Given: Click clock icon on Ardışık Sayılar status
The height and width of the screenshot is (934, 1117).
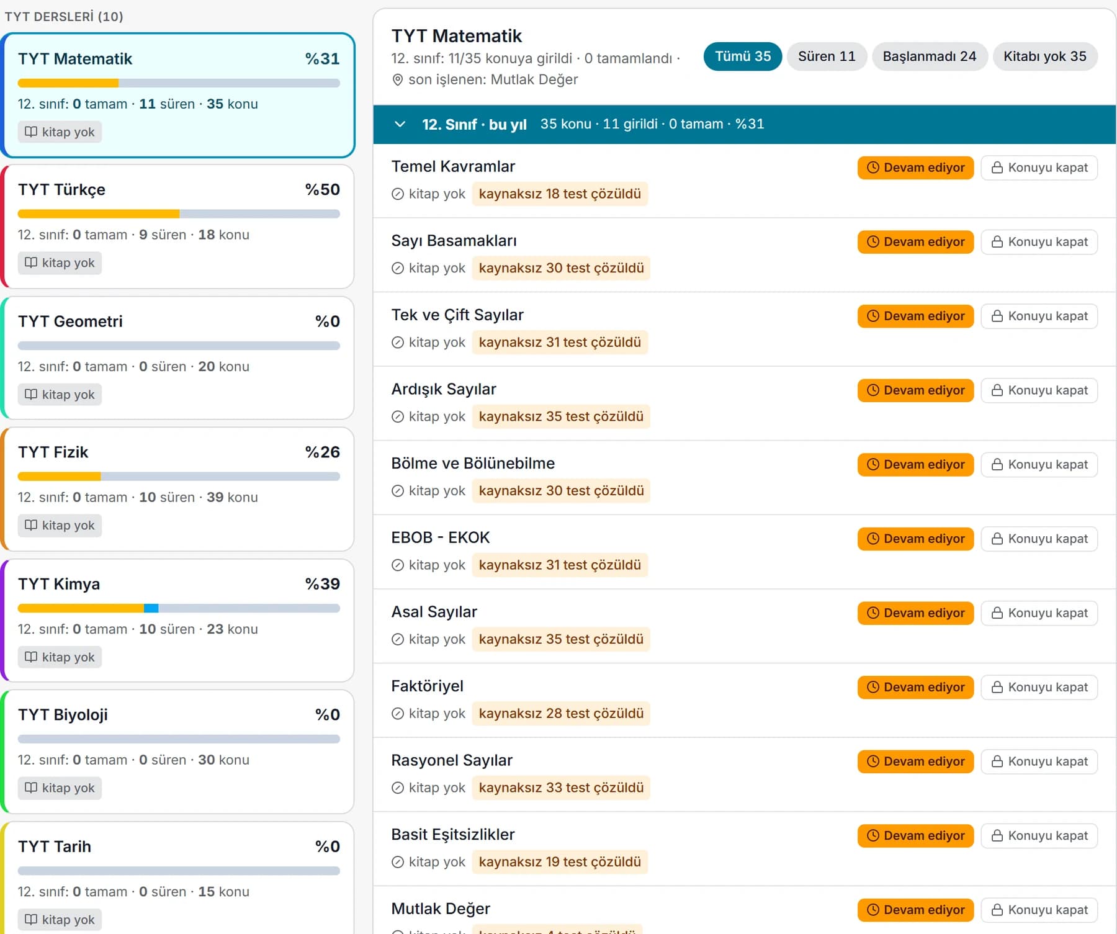Looking at the screenshot, I should tap(873, 390).
